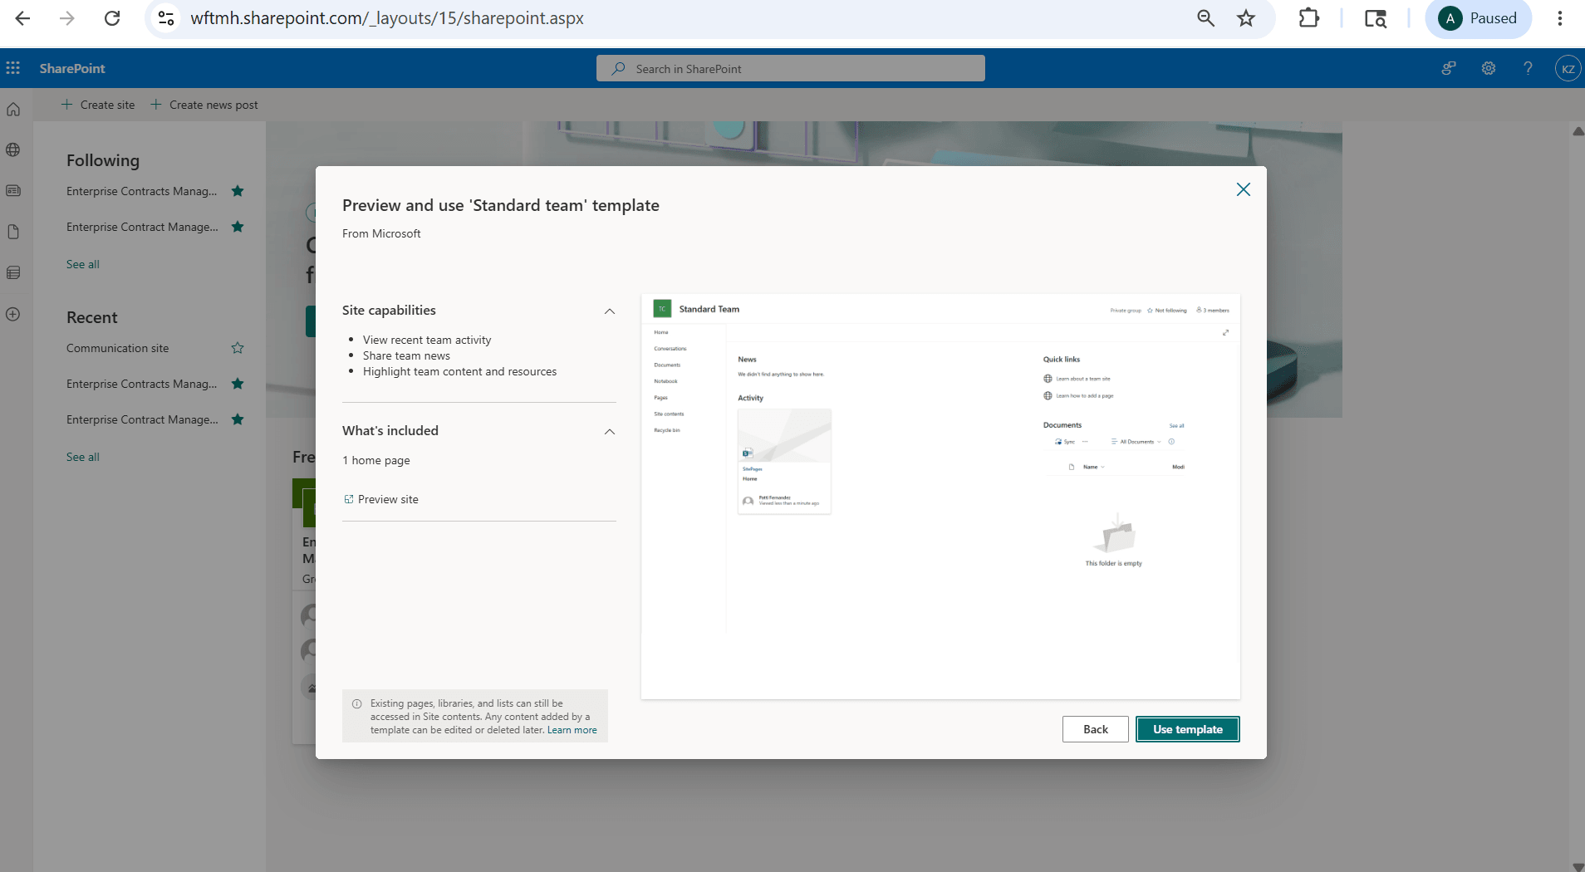Click Create news post command

pyautogui.click(x=204, y=105)
